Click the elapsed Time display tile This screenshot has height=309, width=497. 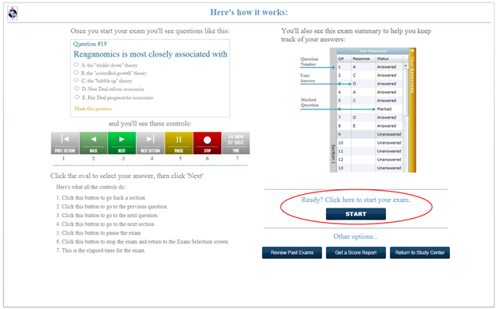coord(236,143)
